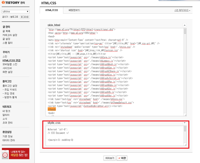Click the shThemeDefault.css link line
The height and width of the screenshot is (163, 200).
click(91, 102)
